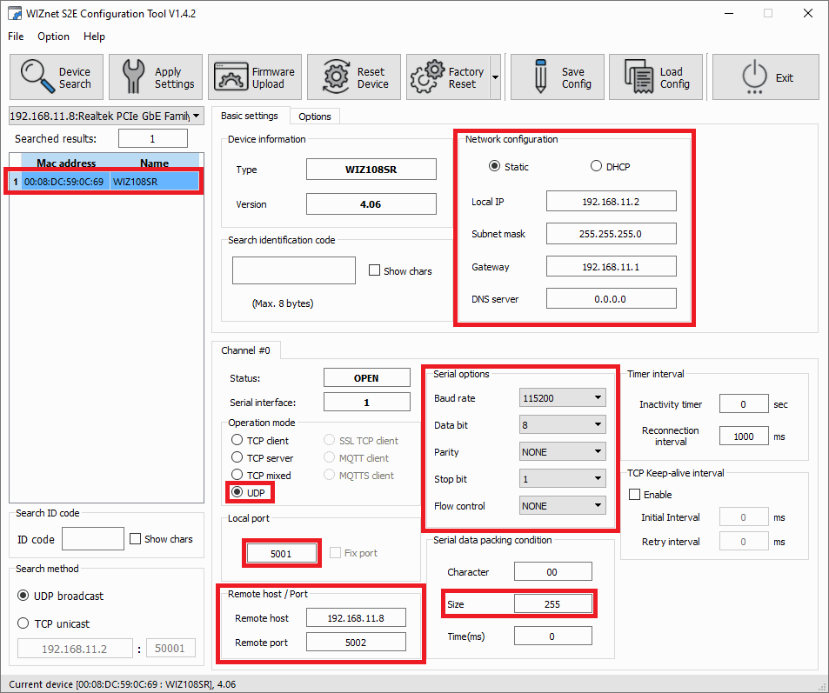Screen dimensions: 829x693
Task: Click the Apply Settings wrench icon
Action: click(x=133, y=77)
